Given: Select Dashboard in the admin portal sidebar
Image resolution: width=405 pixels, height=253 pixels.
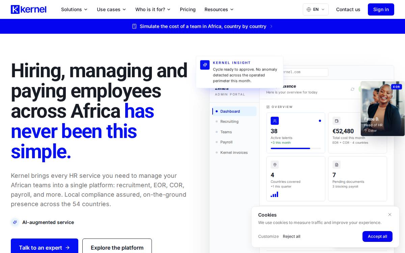Looking at the screenshot, I should [x=234, y=111].
